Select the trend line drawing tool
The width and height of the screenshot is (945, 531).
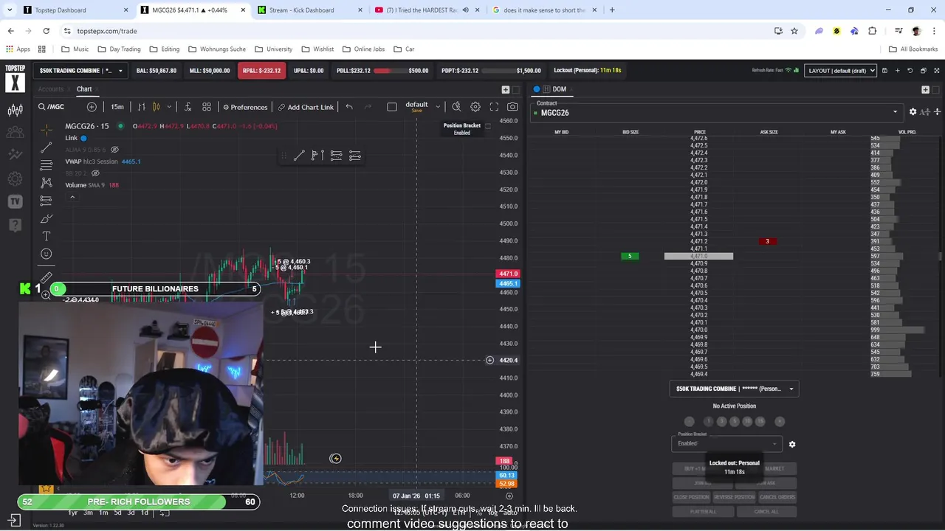pos(47,147)
